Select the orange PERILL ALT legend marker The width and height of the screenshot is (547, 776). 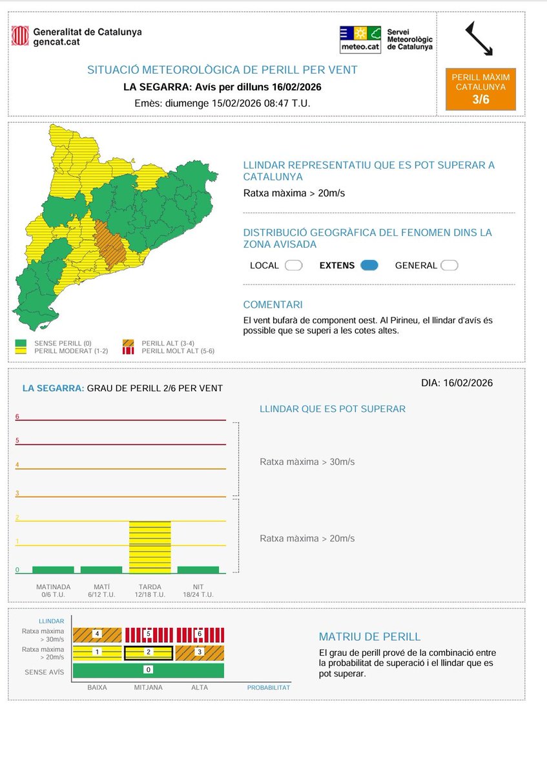[x=127, y=345]
